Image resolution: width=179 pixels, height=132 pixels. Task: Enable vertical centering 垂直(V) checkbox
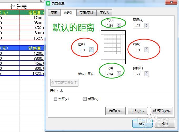[85, 99]
